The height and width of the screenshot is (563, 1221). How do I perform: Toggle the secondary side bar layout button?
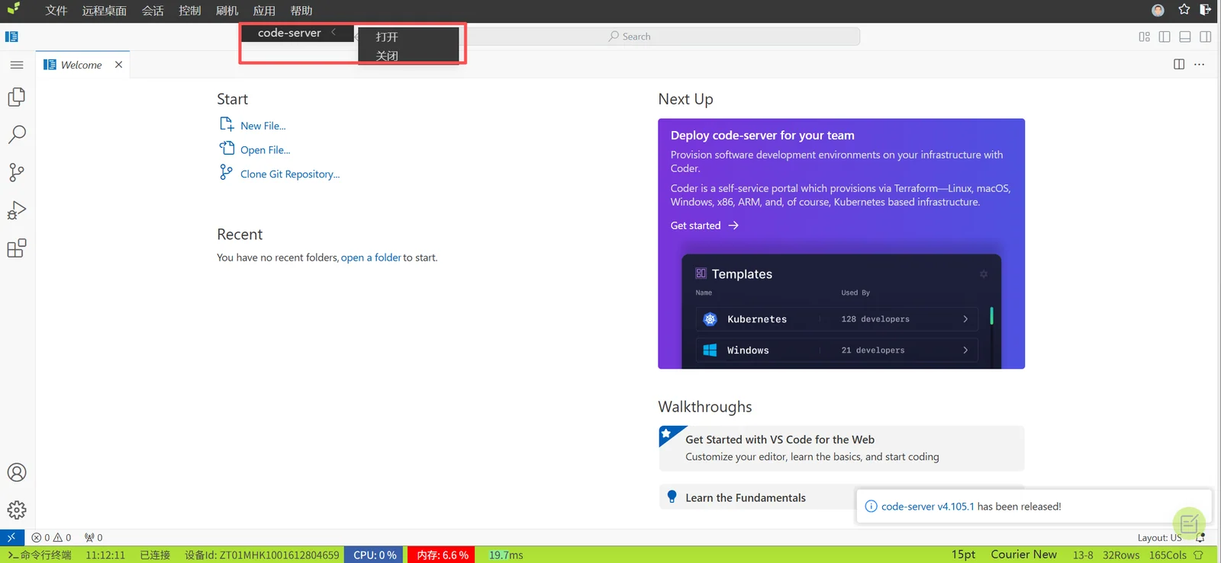click(x=1206, y=37)
